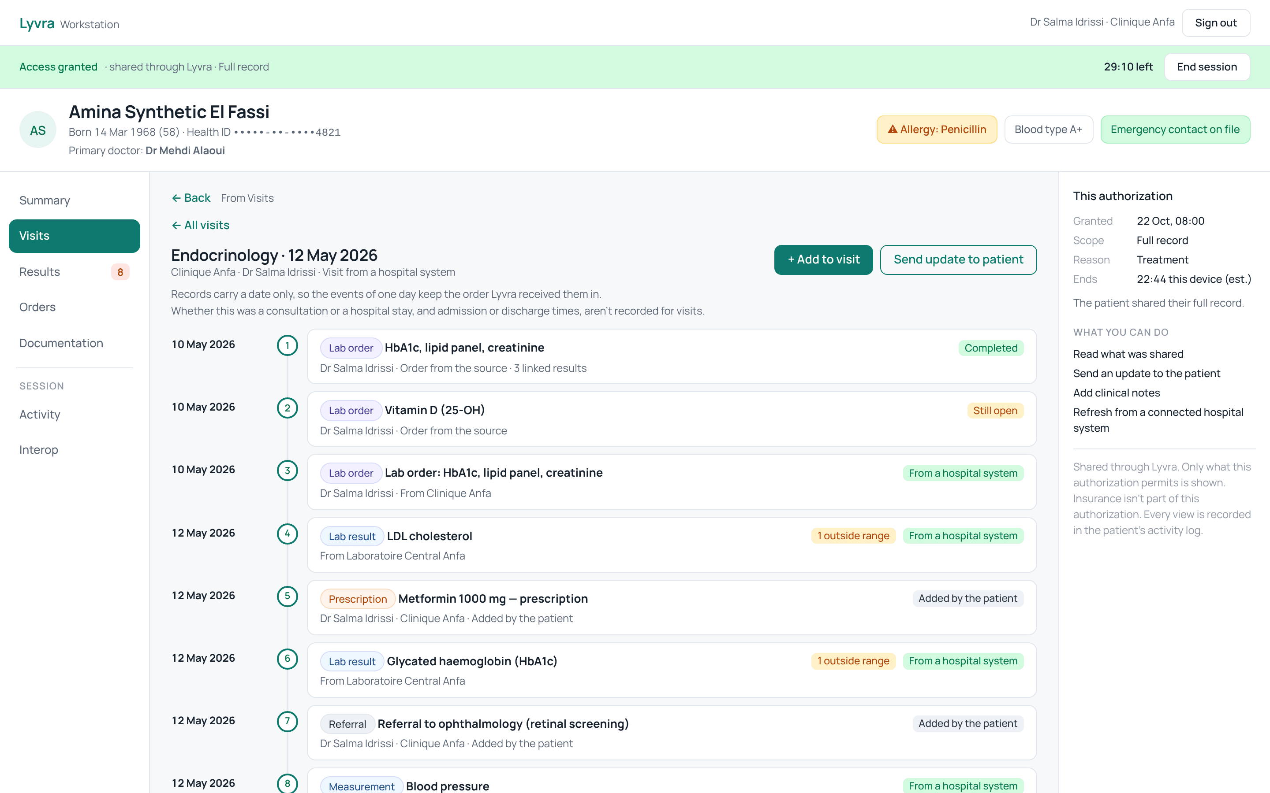Open Results with 8 badge
The image size is (1270, 793).
click(x=75, y=272)
